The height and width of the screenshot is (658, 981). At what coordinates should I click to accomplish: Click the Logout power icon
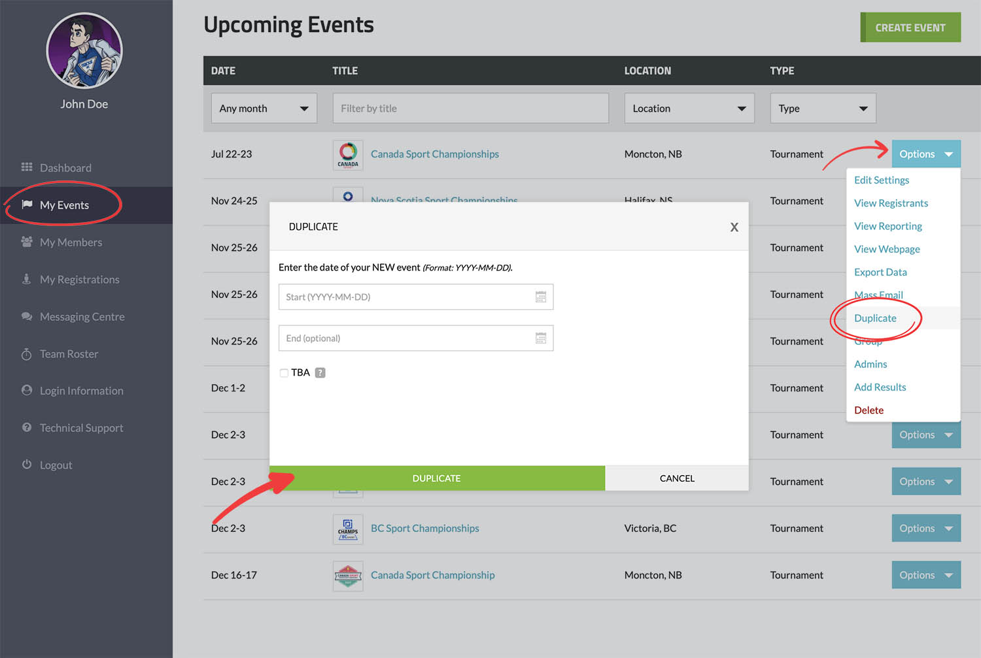(27, 465)
